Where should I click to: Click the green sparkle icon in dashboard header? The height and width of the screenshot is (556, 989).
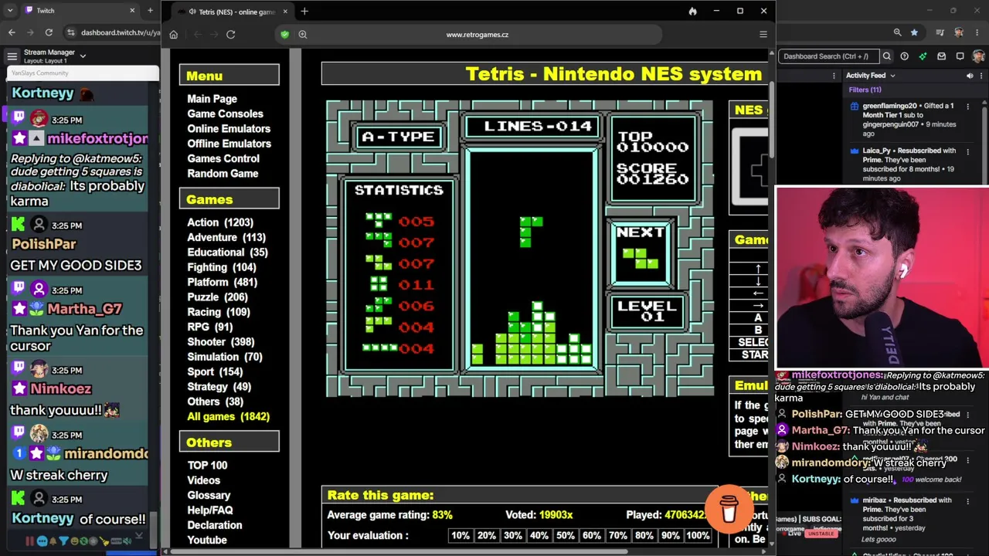(923, 56)
